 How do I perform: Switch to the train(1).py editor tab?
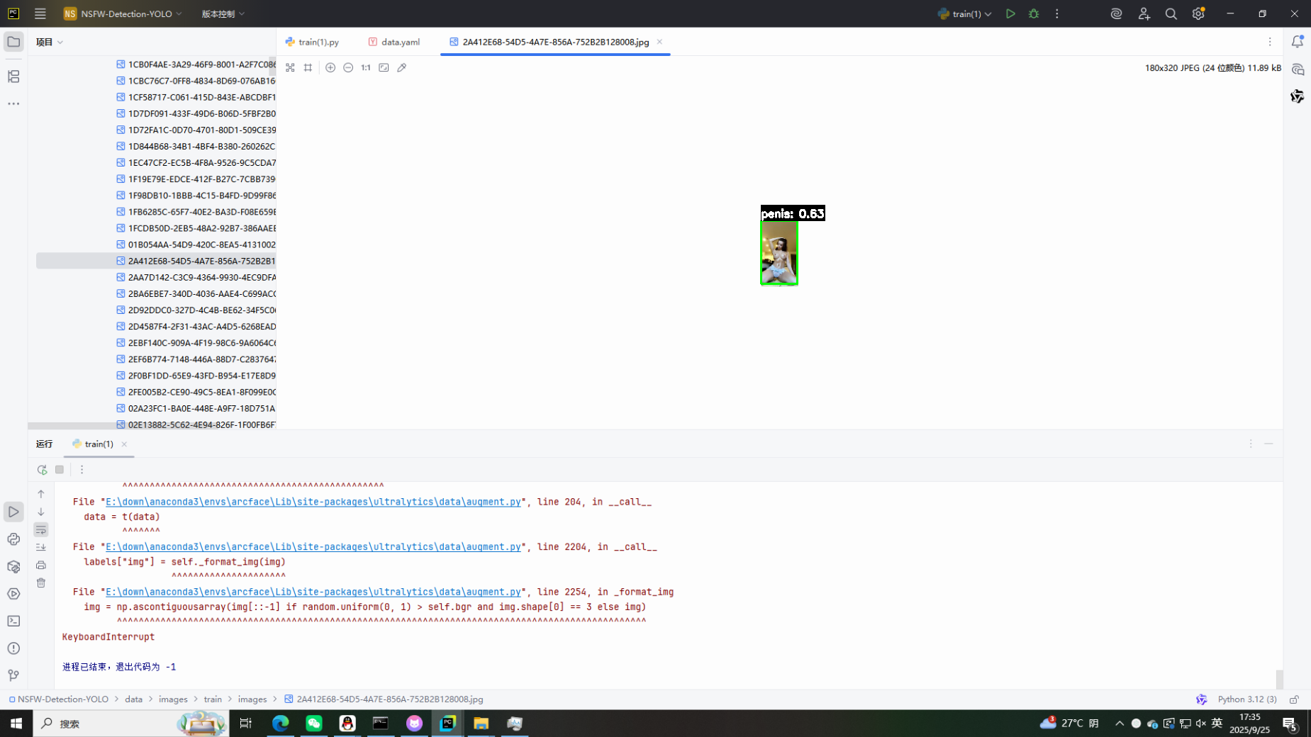click(x=313, y=42)
